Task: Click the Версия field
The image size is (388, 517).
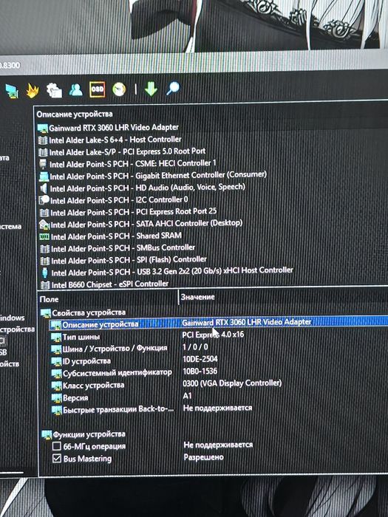Action: [x=75, y=397]
